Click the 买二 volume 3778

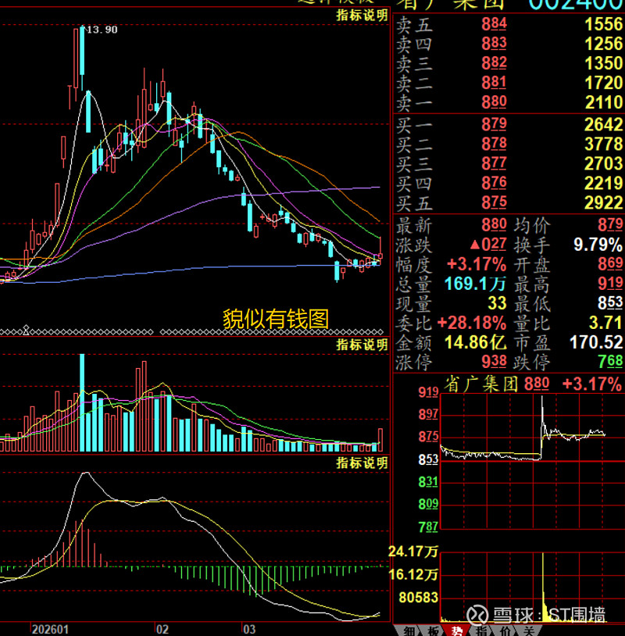coord(603,144)
